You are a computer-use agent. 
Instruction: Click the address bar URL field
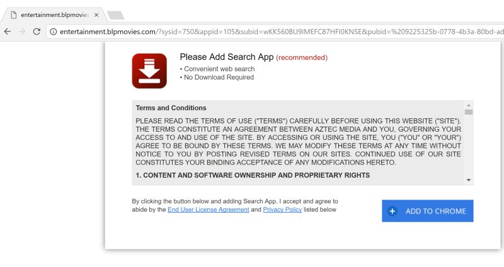click(x=277, y=31)
